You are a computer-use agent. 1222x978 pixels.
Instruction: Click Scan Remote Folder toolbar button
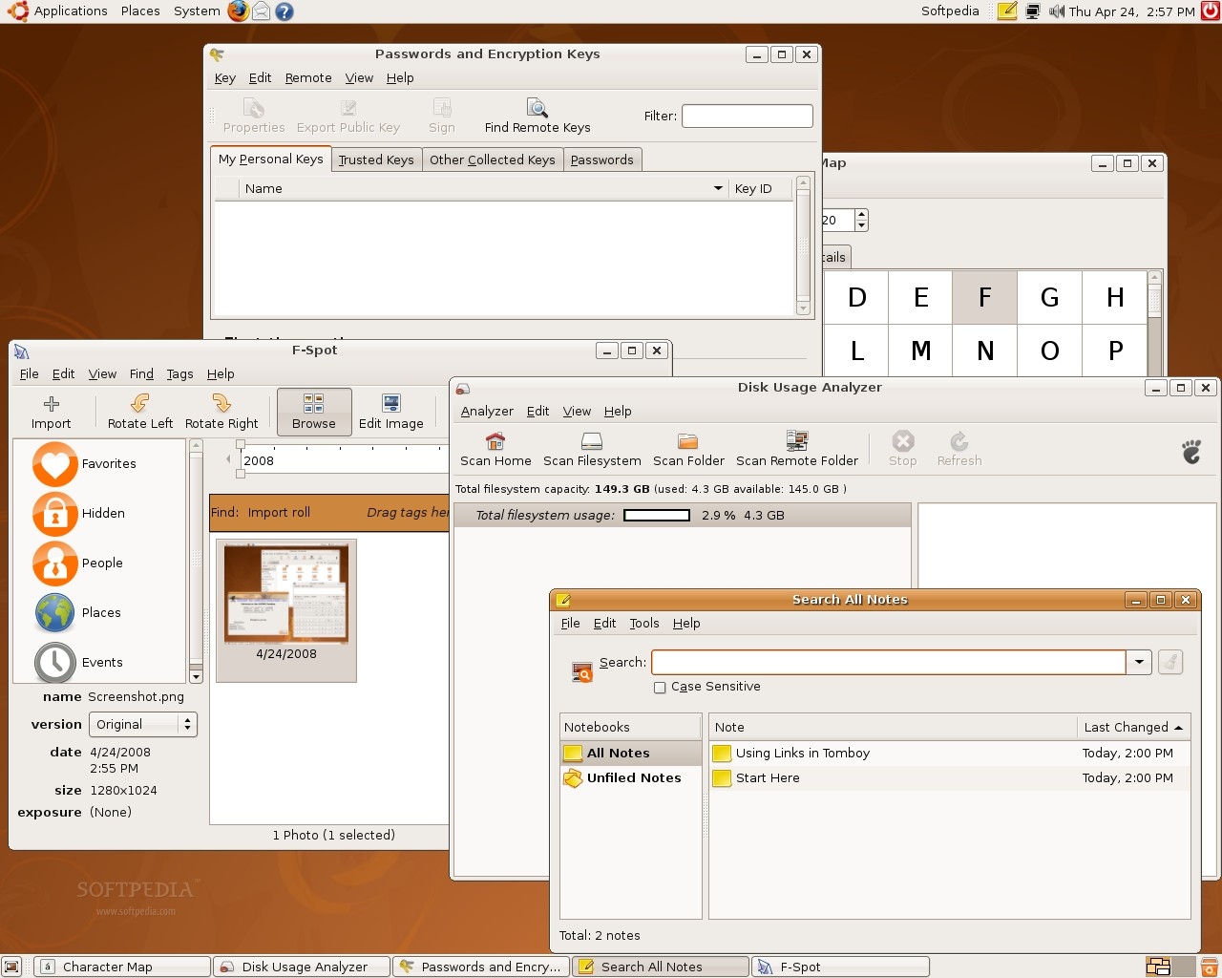click(797, 449)
